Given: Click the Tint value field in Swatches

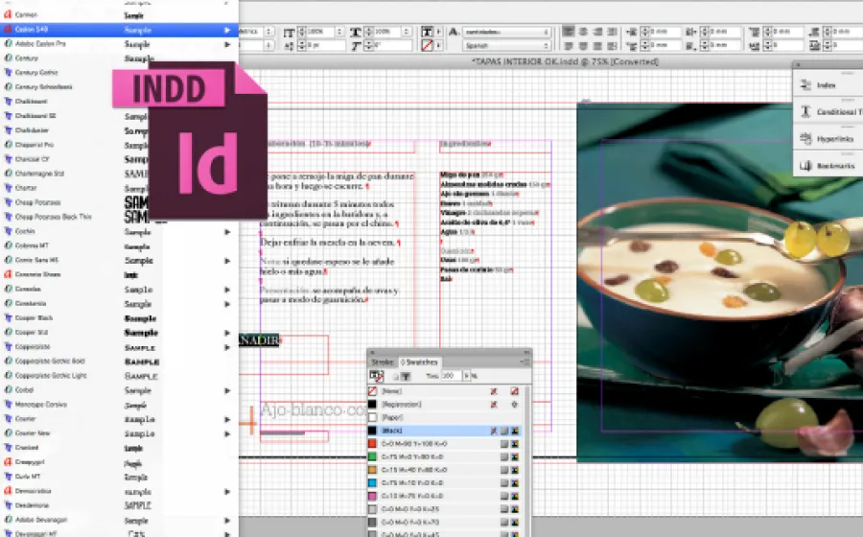Looking at the screenshot, I should click(x=451, y=376).
